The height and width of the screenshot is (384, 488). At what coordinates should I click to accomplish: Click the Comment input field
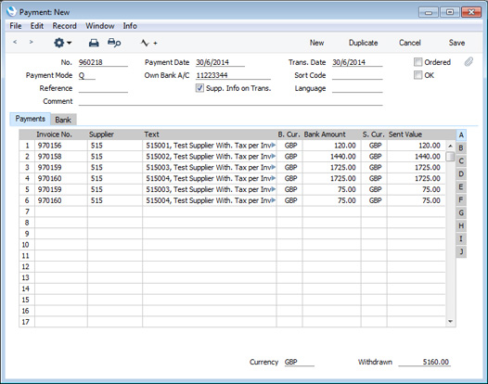click(230, 101)
